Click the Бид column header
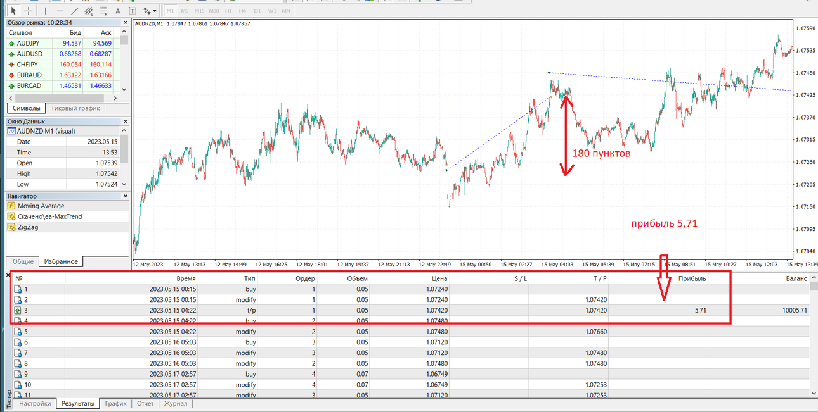Viewport: 818px width, 412px height. (x=68, y=32)
